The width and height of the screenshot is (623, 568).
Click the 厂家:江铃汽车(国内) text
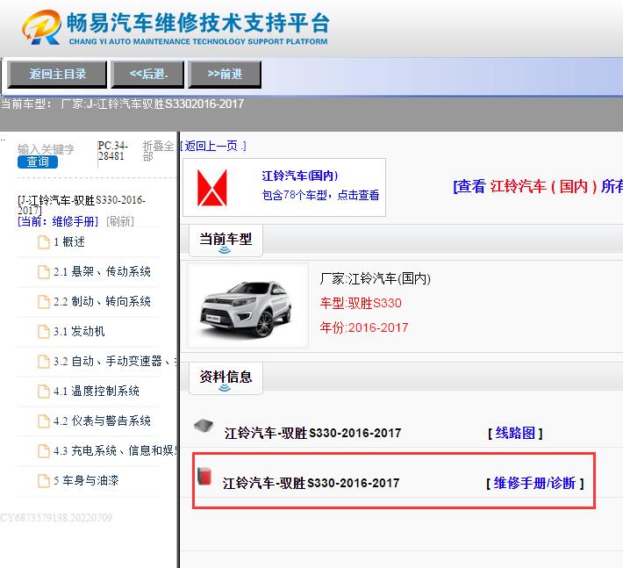[x=375, y=278]
